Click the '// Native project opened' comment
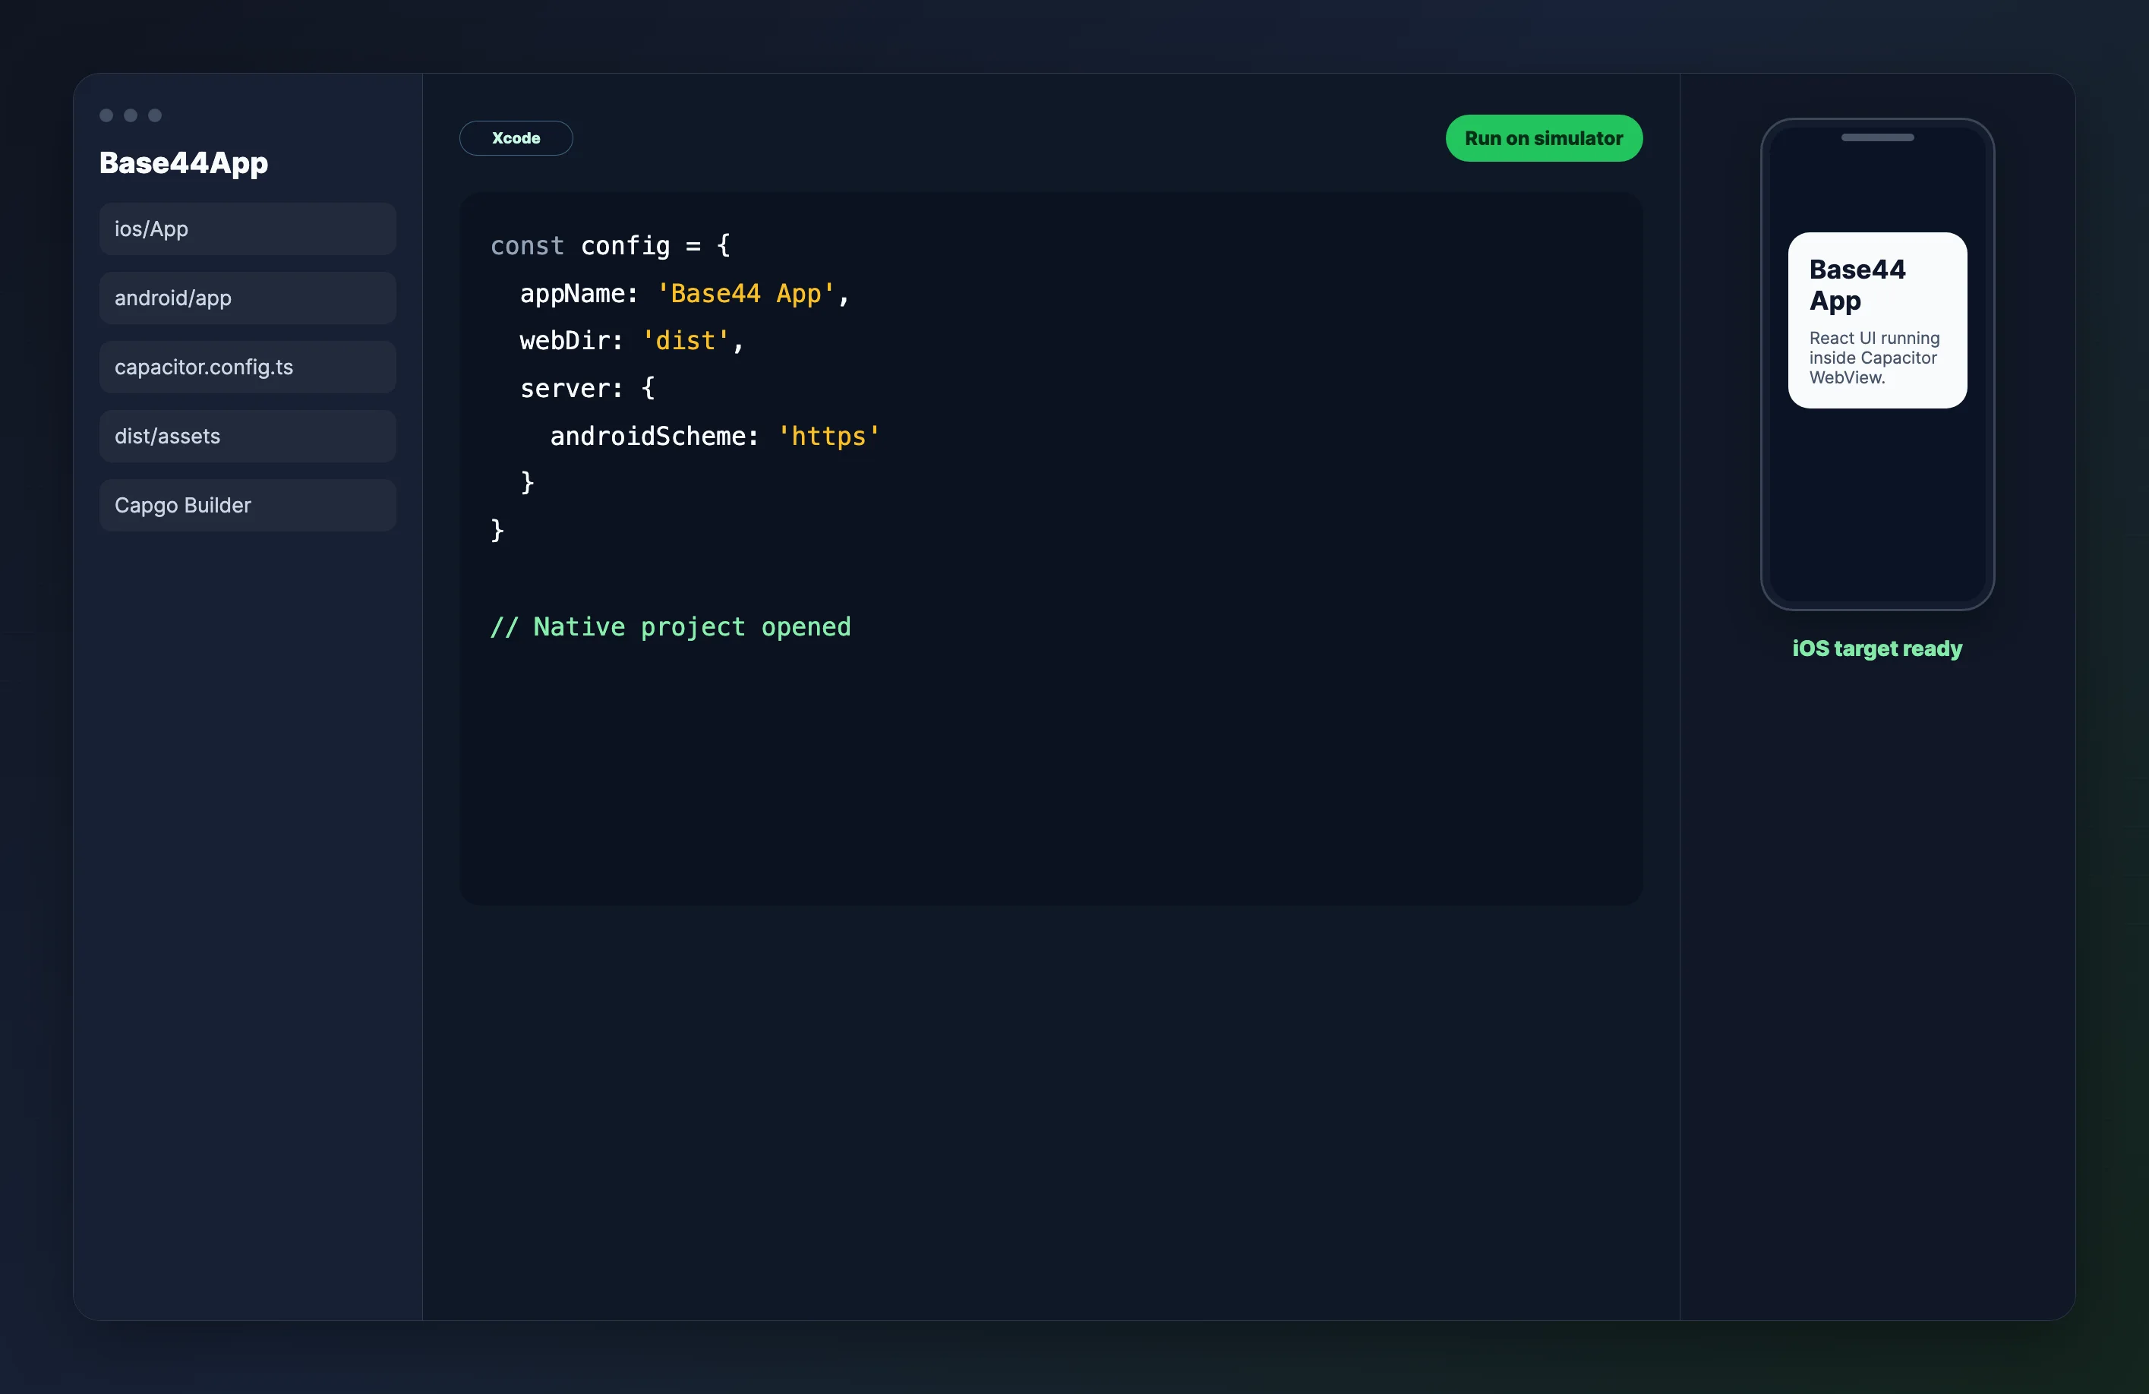 671,626
